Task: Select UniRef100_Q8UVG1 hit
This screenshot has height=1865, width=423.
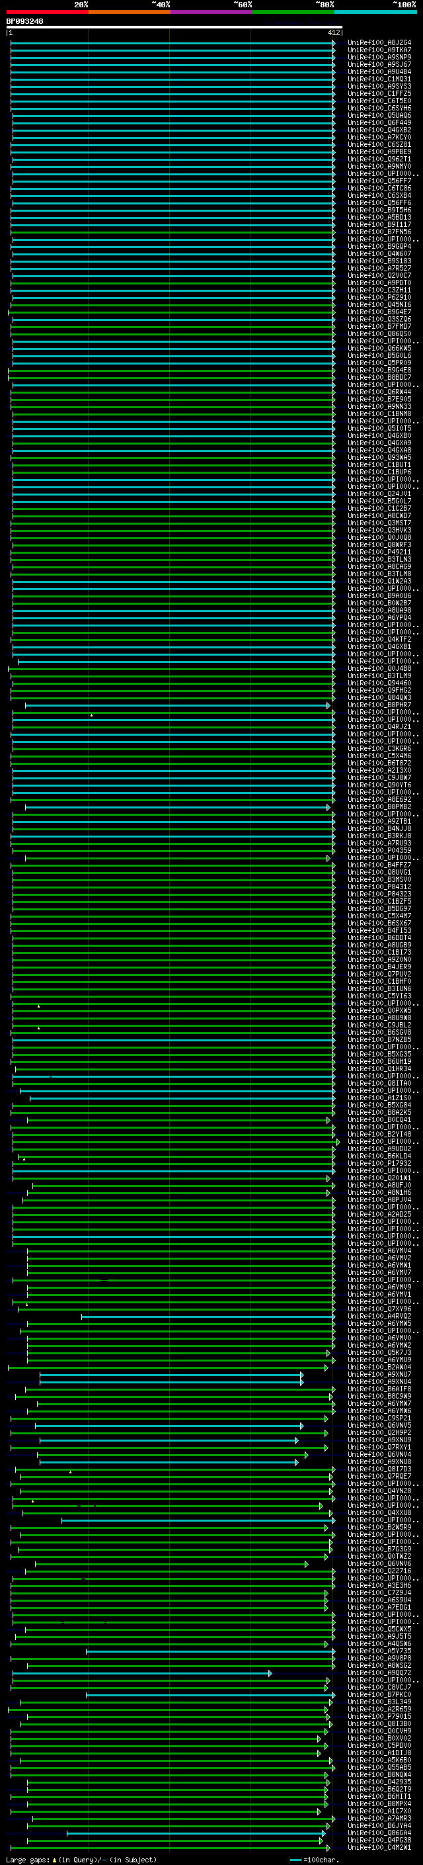Action: pyautogui.click(x=379, y=873)
